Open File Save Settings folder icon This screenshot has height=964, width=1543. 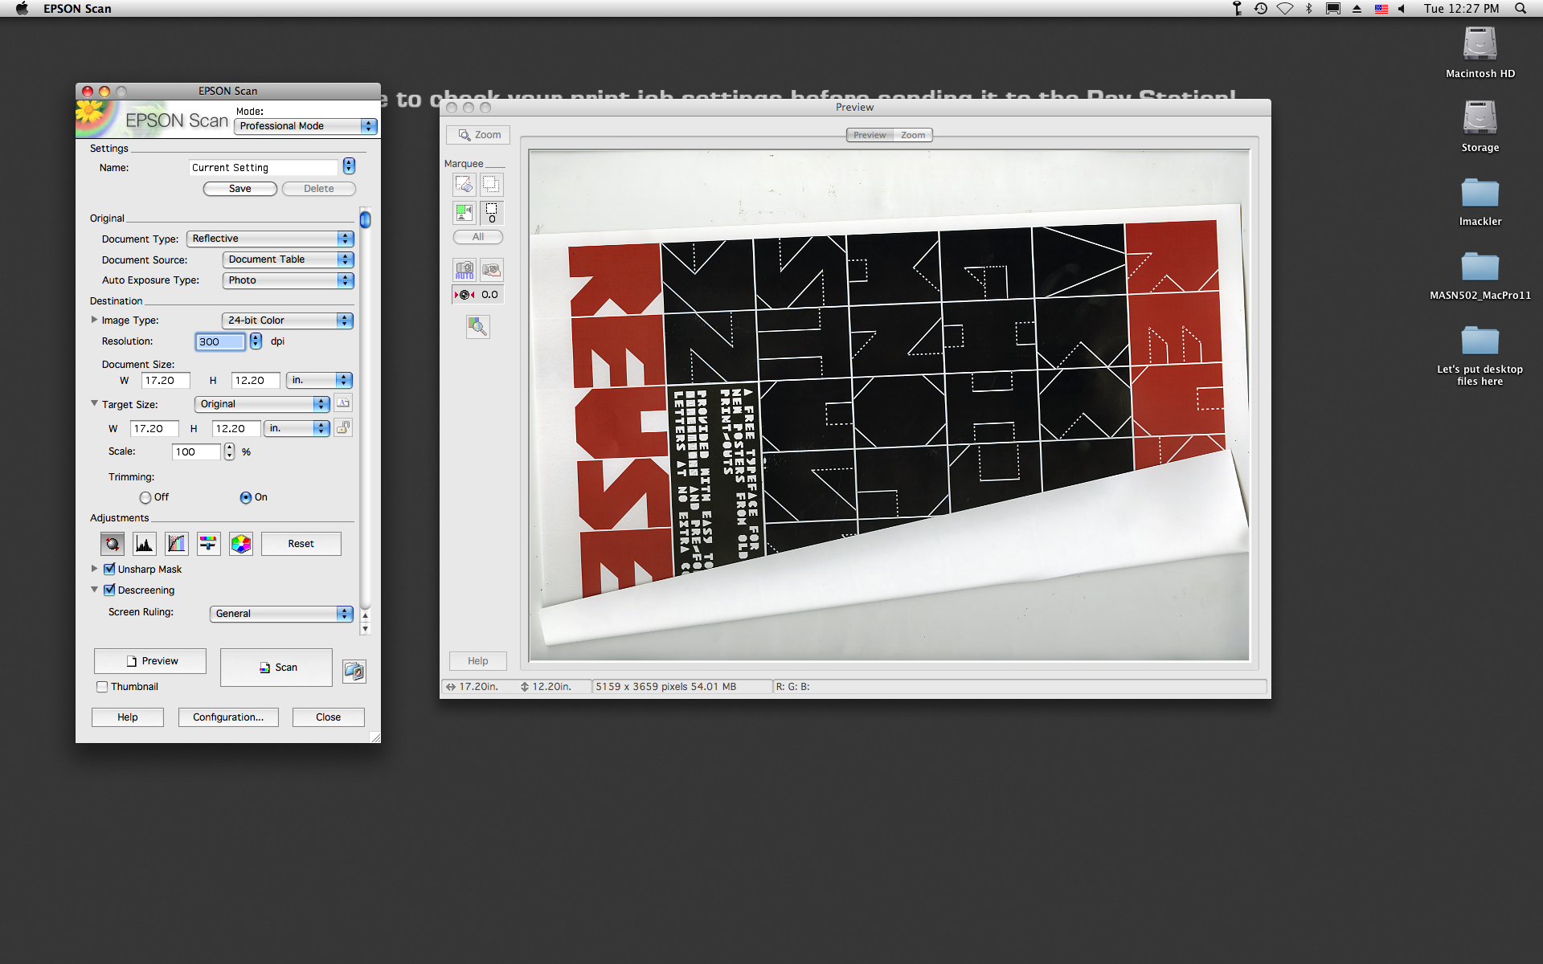point(354,671)
